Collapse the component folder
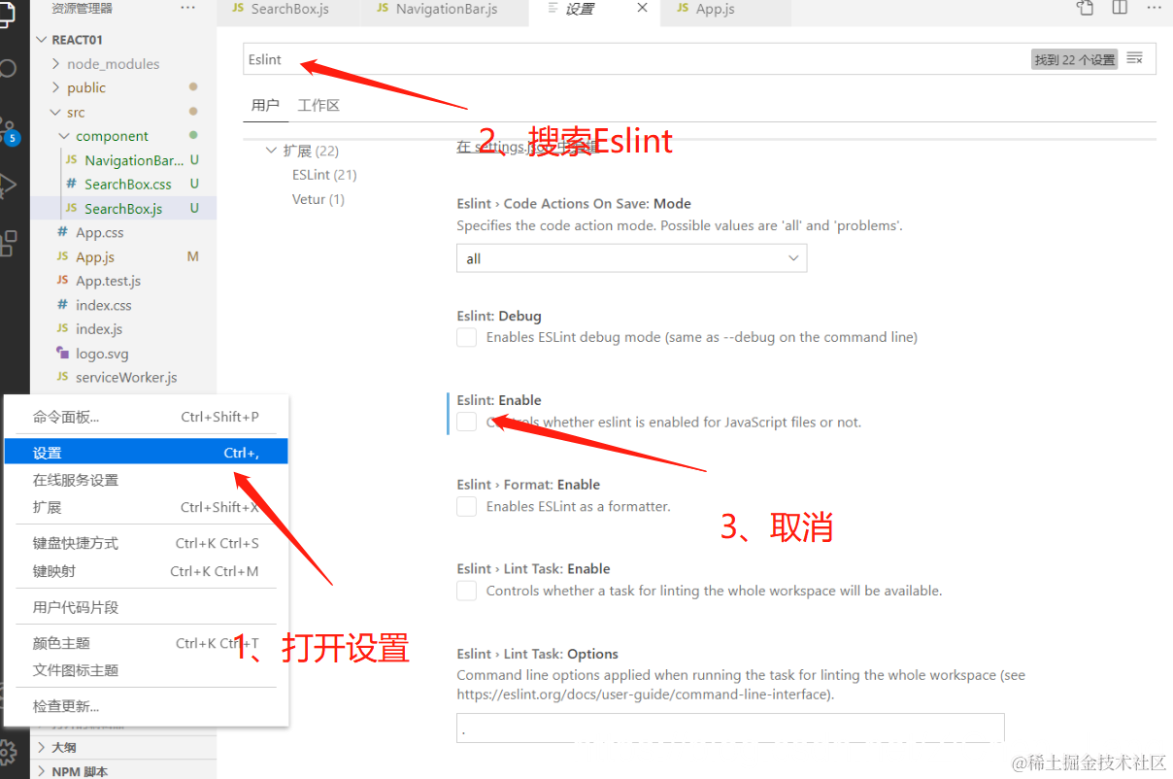This screenshot has width=1173, height=779. point(112,136)
